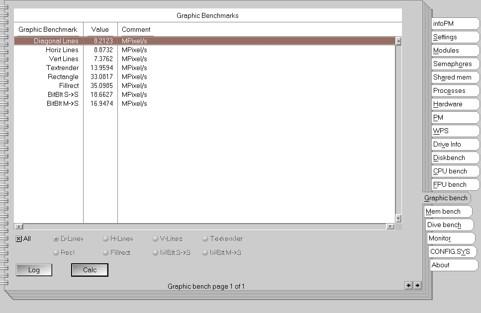Go to next notebook page arrow
The image size is (481, 313).
(x=417, y=285)
